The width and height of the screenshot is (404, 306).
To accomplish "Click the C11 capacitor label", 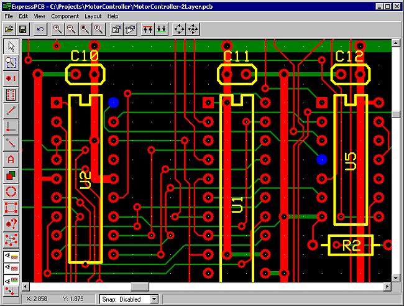I will [x=236, y=57].
